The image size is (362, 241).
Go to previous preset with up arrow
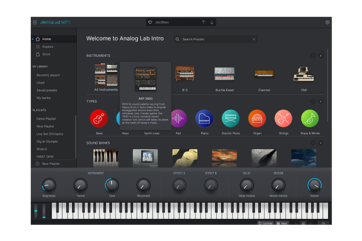pyautogui.click(x=203, y=22)
